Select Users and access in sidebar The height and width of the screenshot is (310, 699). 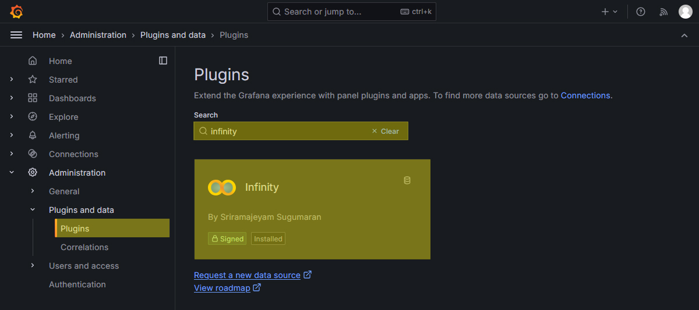tap(84, 266)
